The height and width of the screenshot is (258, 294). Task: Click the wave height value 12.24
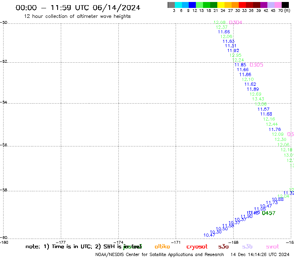pos(238,60)
